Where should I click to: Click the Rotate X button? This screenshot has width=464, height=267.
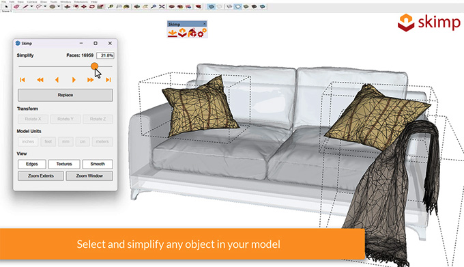click(33, 119)
